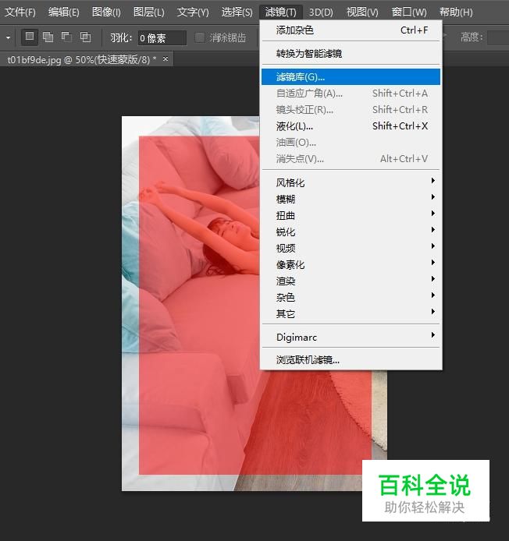Open the 图层(L) menu

coord(149,12)
